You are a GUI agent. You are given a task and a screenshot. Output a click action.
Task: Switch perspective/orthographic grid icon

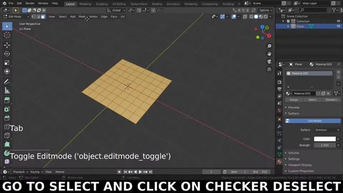[269, 69]
